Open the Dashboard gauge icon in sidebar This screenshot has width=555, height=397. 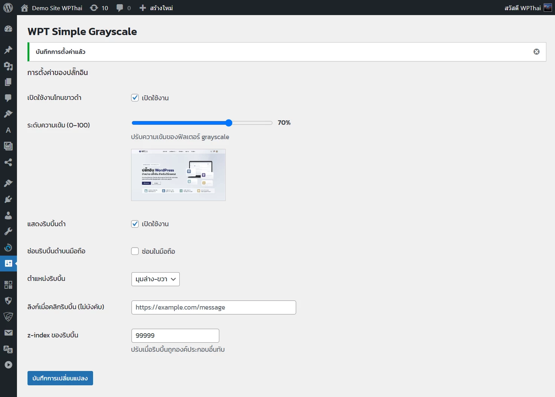click(x=8, y=29)
